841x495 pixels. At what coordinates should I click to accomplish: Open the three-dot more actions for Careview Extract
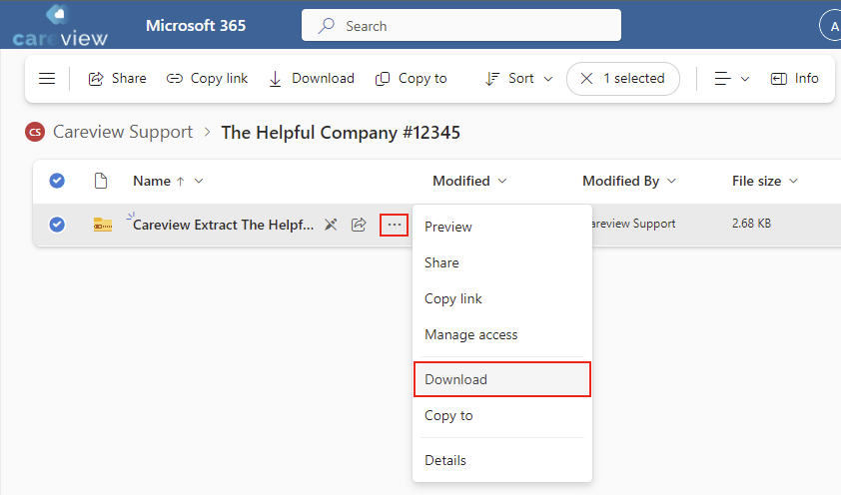point(395,225)
